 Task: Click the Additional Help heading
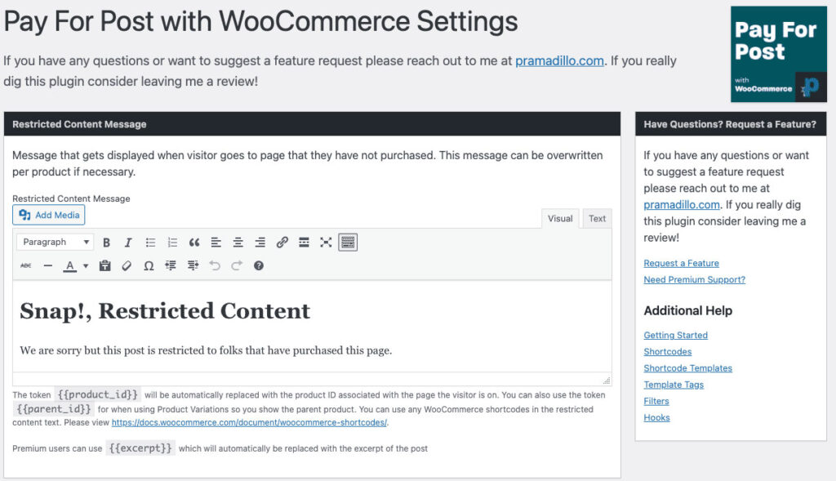pos(687,310)
